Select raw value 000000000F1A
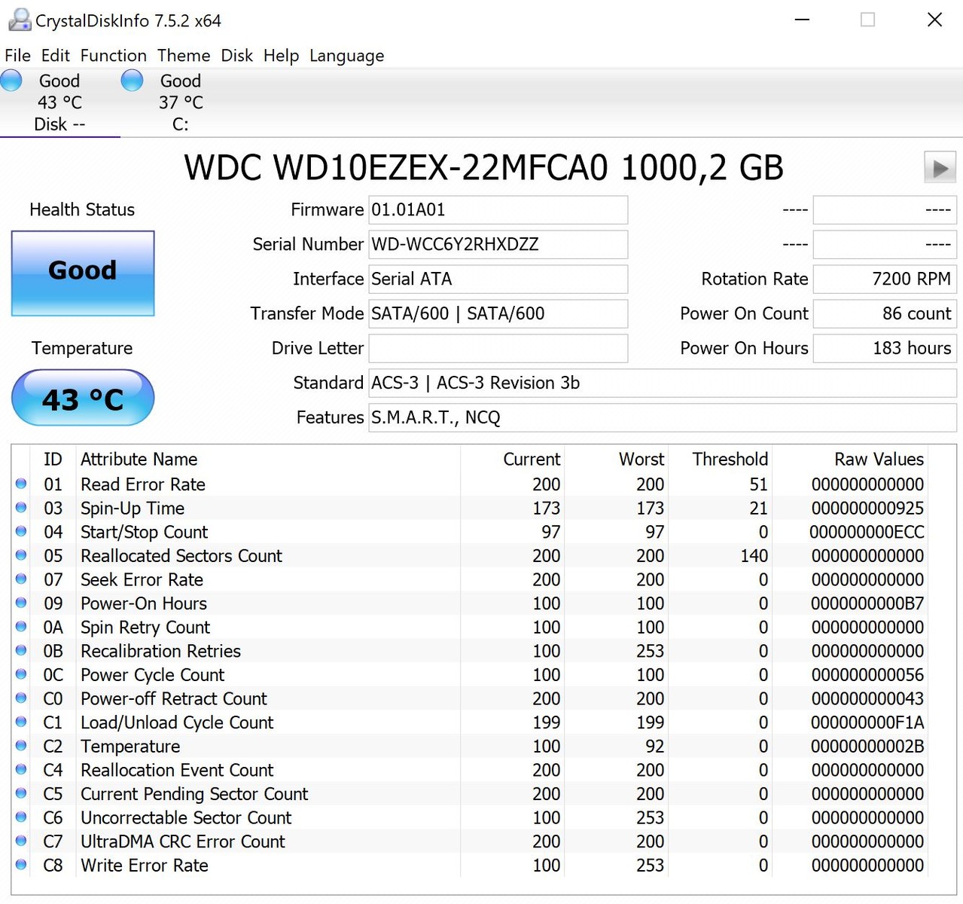Image resolution: width=963 pixels, height=904 pixels. (x=867, y=722)
